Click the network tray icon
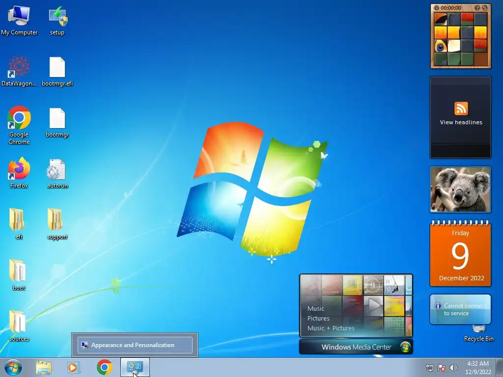 click(429, 368)
